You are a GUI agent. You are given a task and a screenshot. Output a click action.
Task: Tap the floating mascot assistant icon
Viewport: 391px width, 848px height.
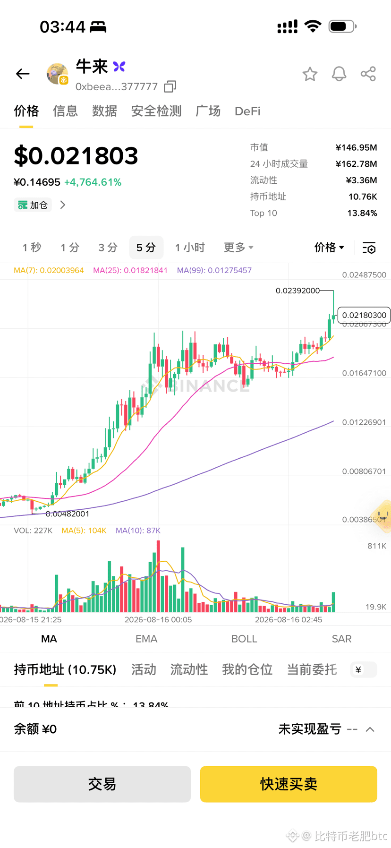pyautogui.click(x=382, y=516)
